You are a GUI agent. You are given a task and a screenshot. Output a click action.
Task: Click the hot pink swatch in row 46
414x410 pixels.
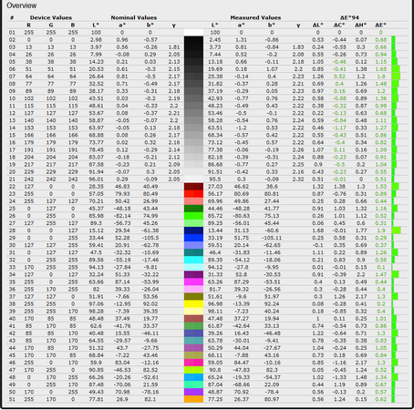tap(193, 363)
